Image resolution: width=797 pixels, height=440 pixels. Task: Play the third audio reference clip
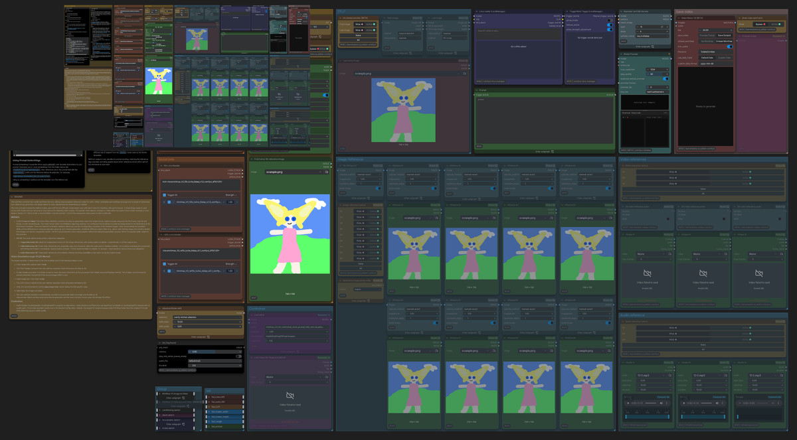tap(741, 403)
